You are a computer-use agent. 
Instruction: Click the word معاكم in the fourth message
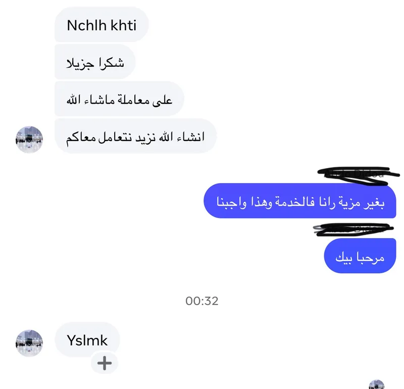(81, 138)
